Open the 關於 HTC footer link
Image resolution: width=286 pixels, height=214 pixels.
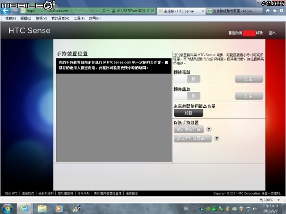click(11, 193)
